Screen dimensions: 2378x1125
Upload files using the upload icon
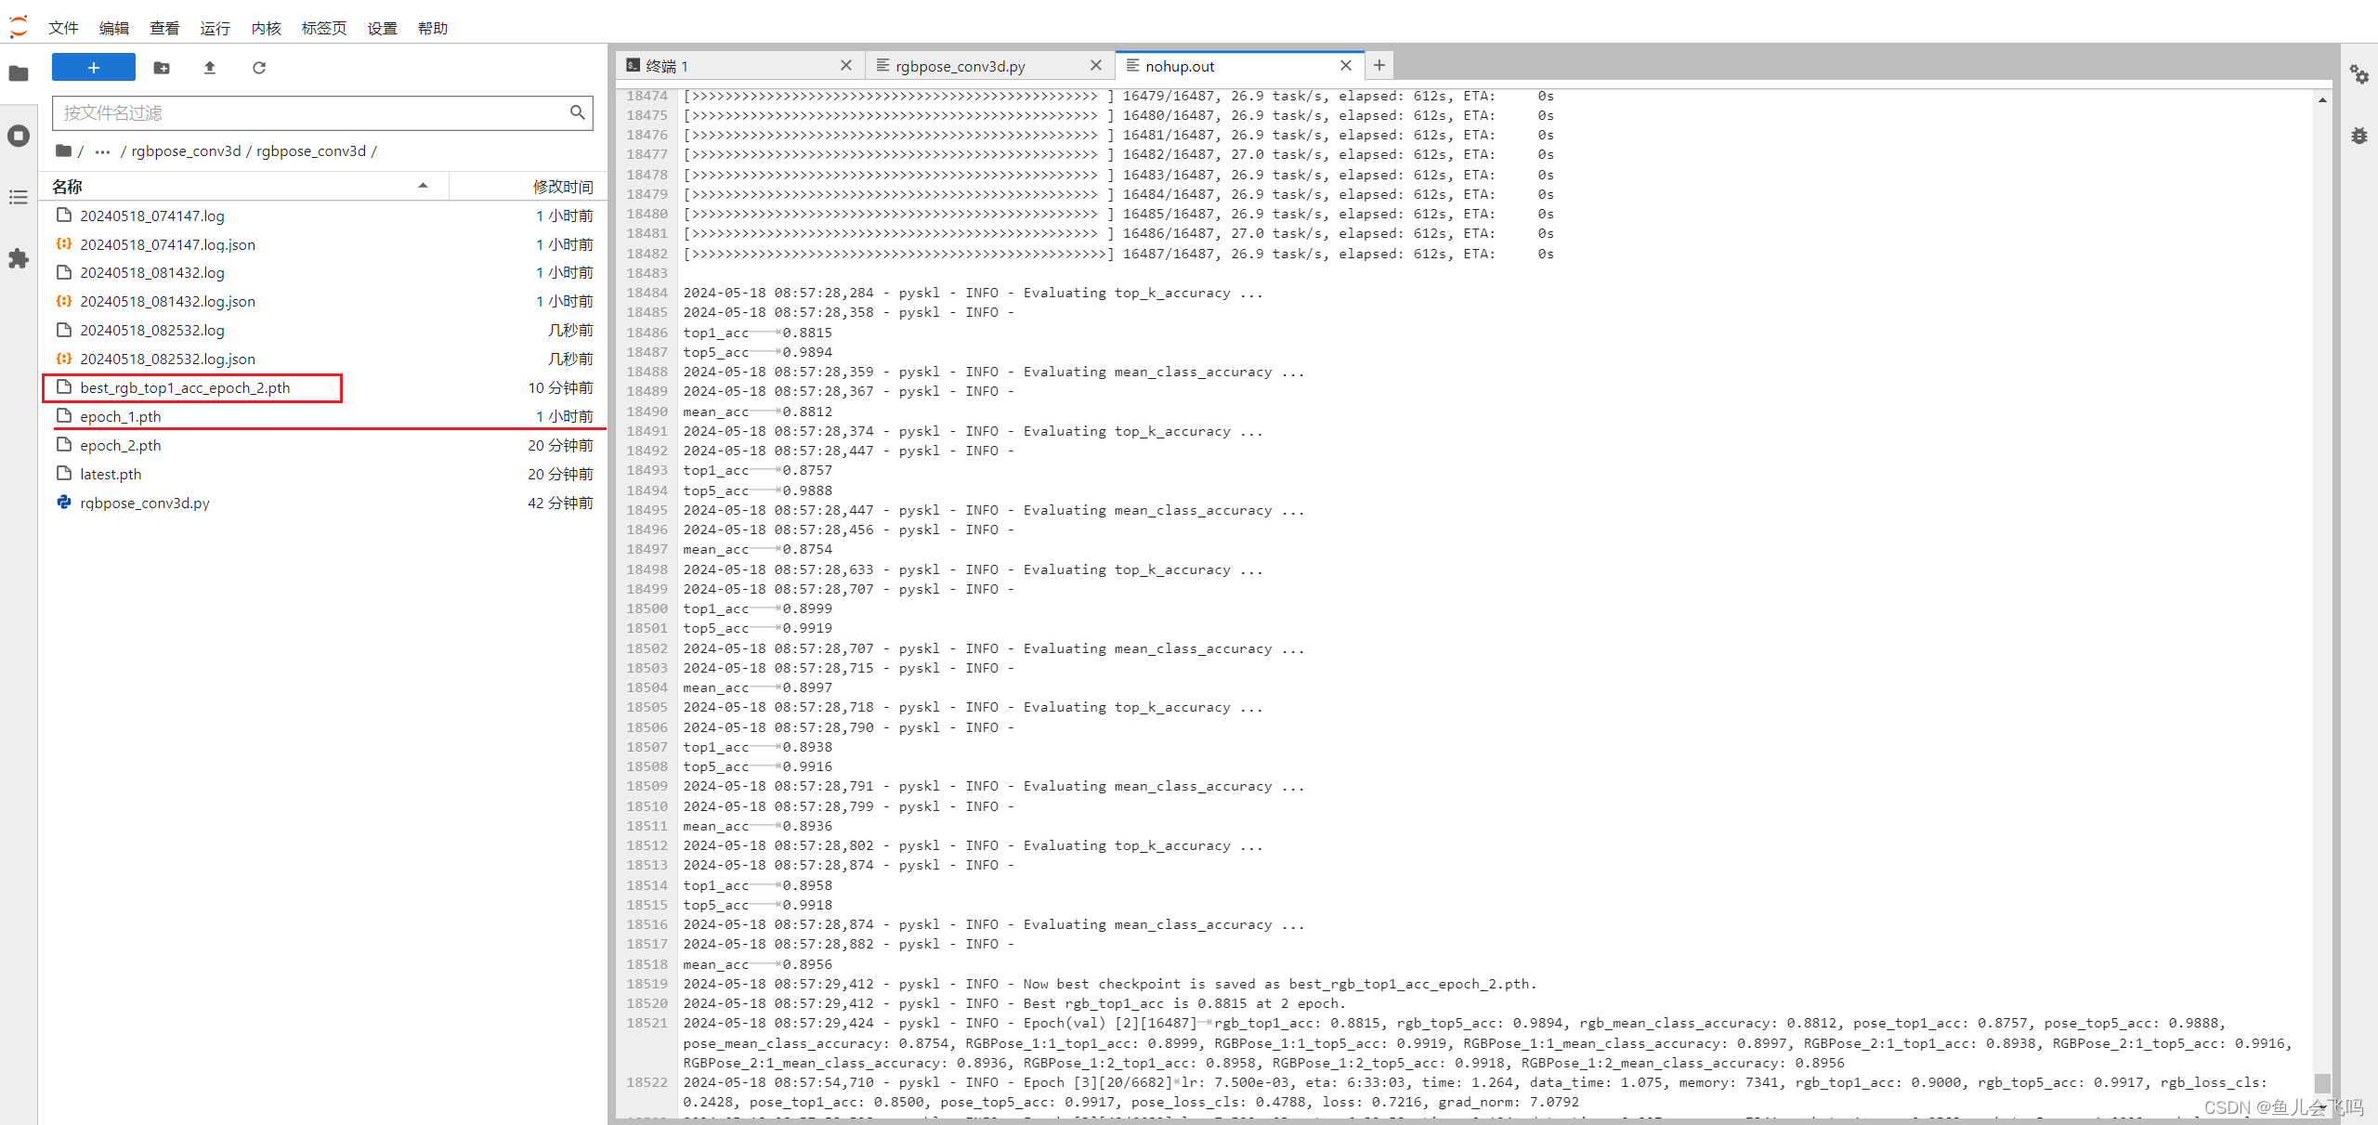(x=210, y=67)
